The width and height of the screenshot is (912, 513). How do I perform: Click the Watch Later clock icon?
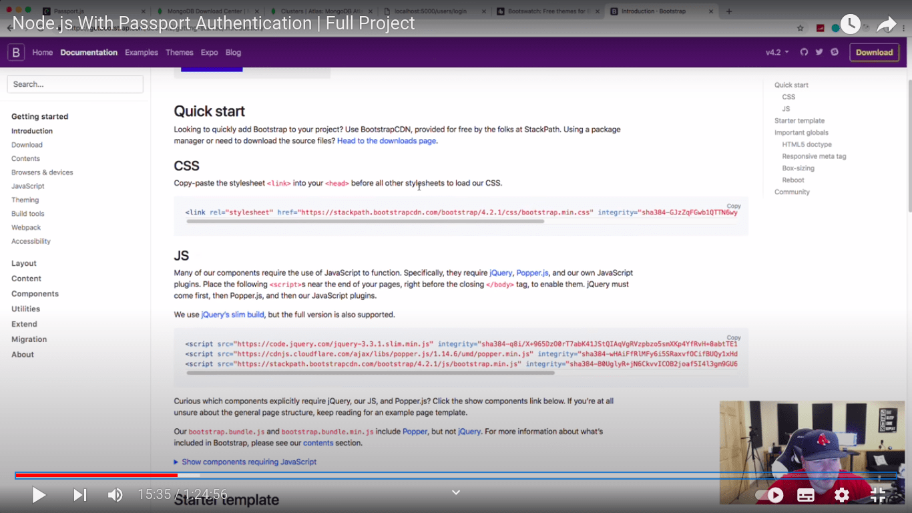click(850, 25)
